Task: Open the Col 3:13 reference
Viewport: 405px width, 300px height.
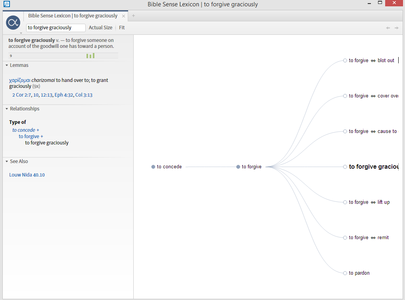Action: 84,95
